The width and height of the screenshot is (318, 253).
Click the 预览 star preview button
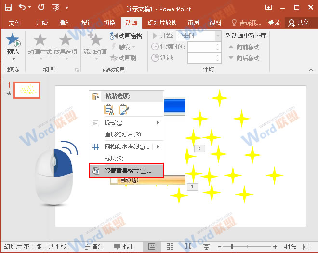pyautogui.click(x=13, y=44)
